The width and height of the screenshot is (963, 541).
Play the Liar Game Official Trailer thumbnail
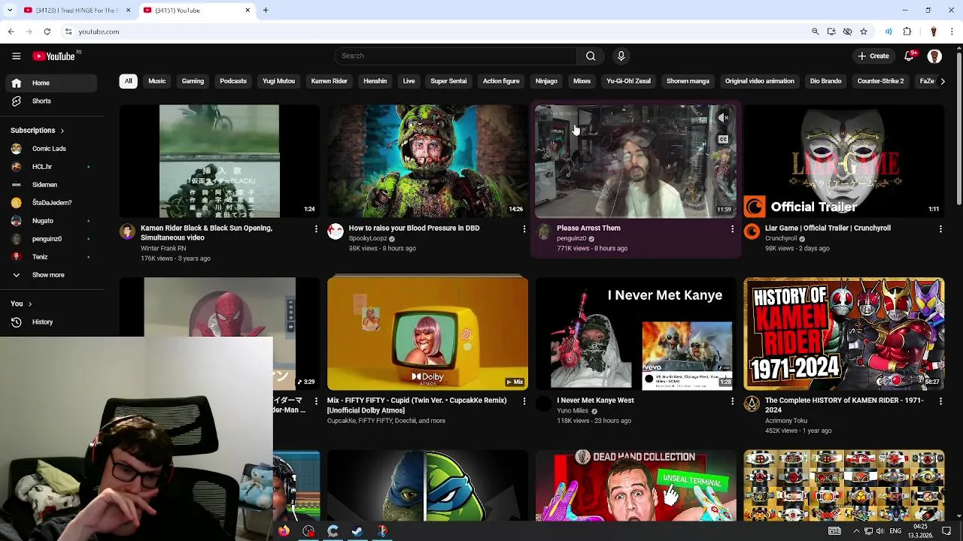coord(843,161)
